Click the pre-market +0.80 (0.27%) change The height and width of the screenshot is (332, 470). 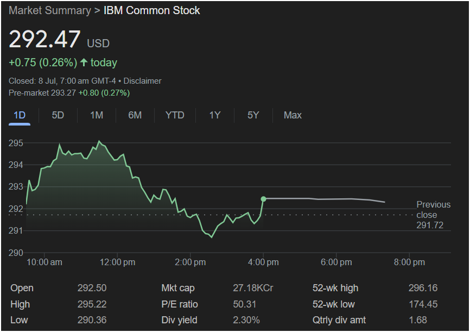pyautogui.click(x=104, y=93)
